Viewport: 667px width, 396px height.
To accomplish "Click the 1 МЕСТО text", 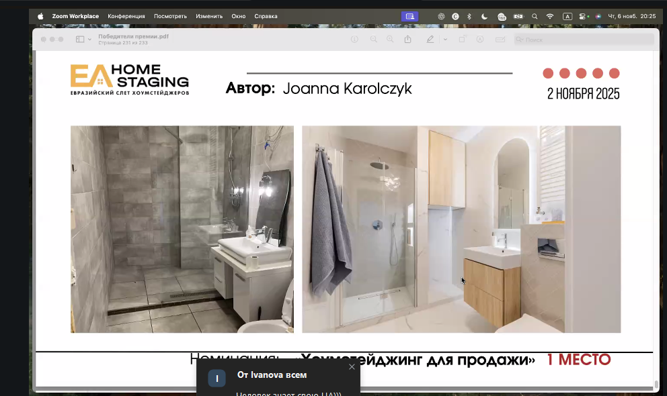I will [578, 360].
